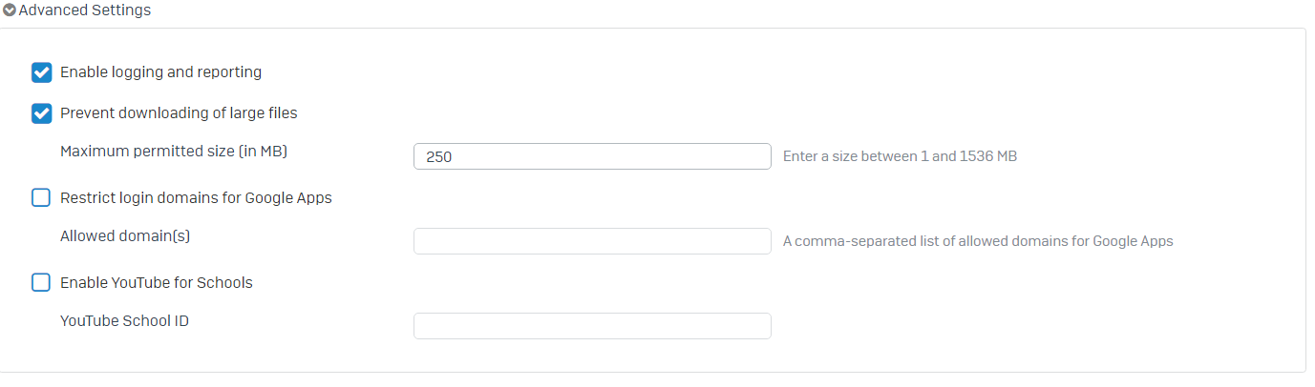Click the 'Enable YouTube for Schools' label text
This screenshot has width=1315, height=387.
pos(157,282)
